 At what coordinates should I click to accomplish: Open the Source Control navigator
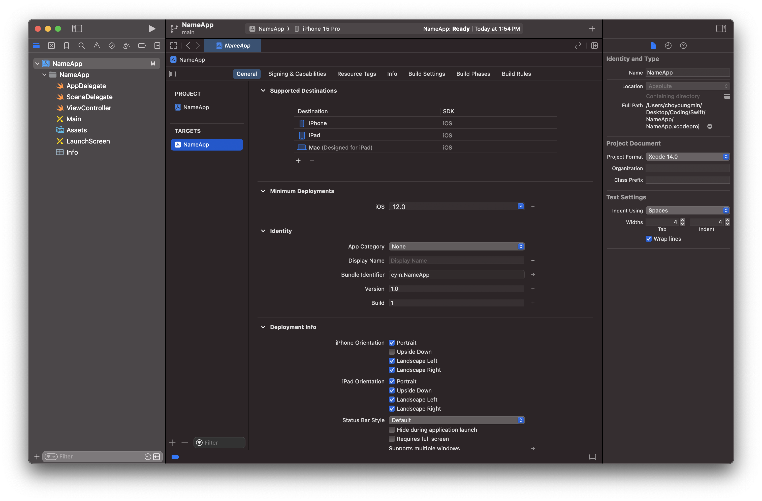click(x=51, y=46)
